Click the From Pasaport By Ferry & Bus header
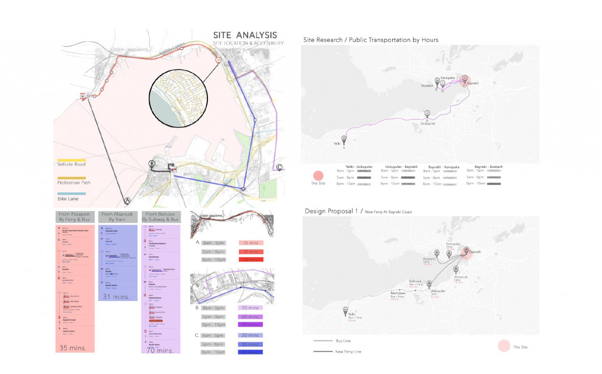Viewport: 602px width, 374px height. 74,216
